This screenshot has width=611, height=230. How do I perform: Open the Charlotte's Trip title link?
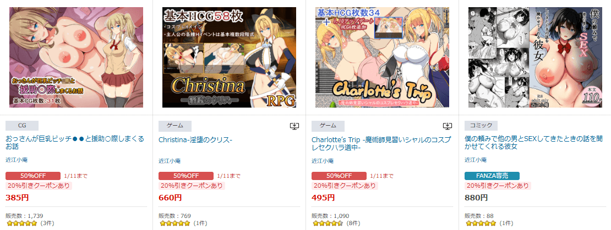tap(381, 143)
